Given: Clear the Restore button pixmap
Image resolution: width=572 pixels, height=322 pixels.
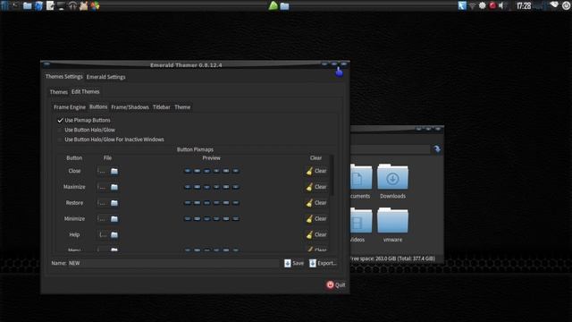Looking at the screenshot, I should 316,203.
